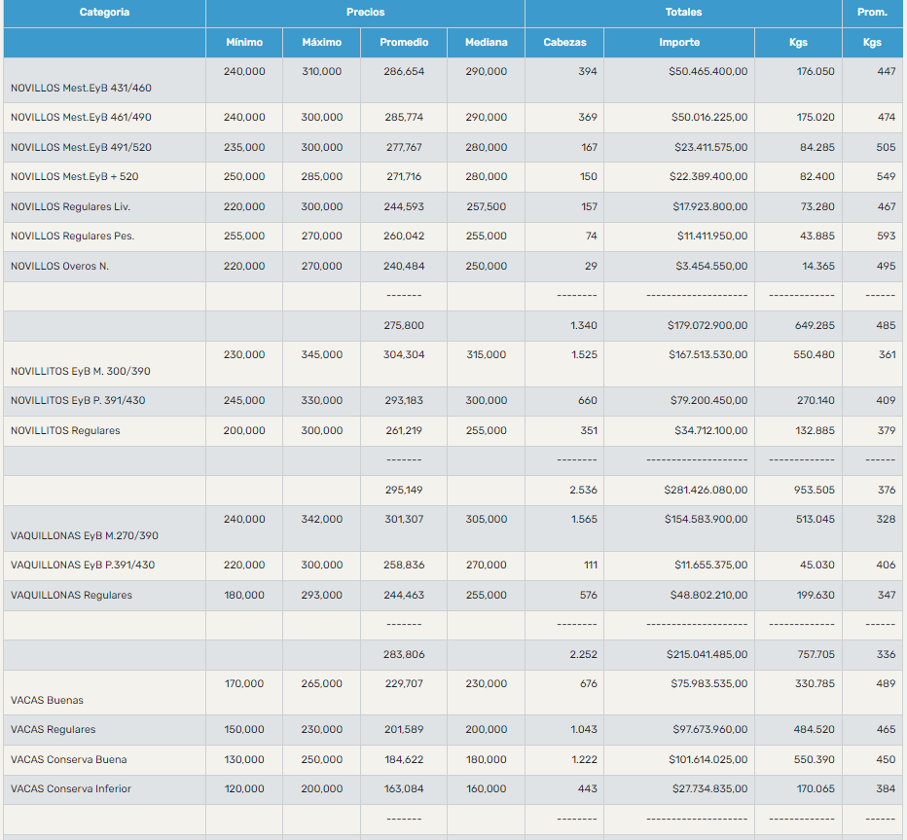The image size is (907, 840).
Task: Click the Promedio column header
Action: [404, 43]
